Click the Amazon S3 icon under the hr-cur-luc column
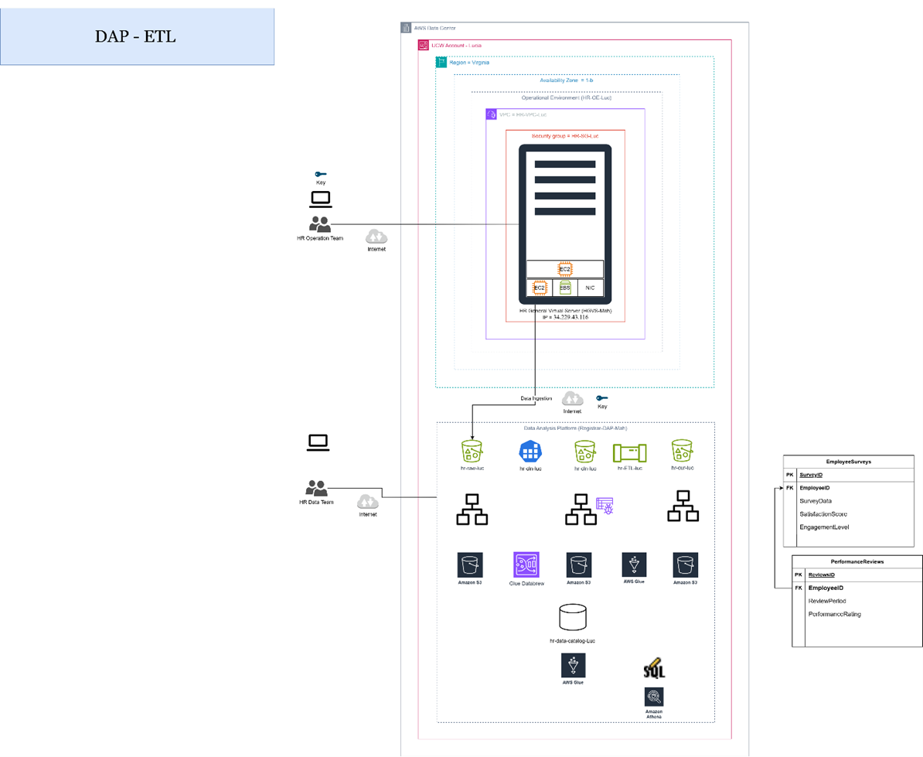The height and width of the screenshot is (757, 923). 685,565
